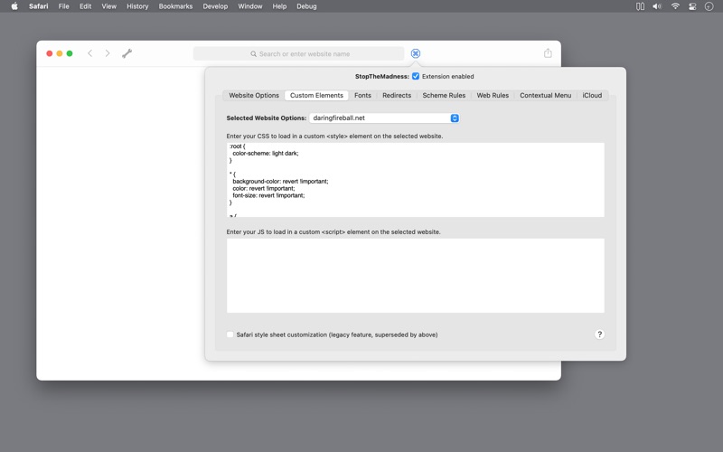Open the Develop menu

(x=215, y=6)
